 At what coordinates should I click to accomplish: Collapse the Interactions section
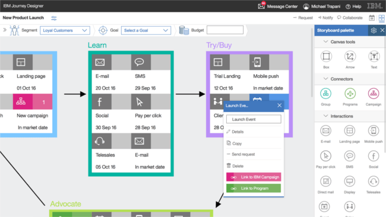[x=325, y=116]
